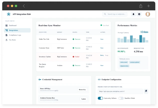The height and width of the screenshot is (108, 158).
Task: Copy the production environment URL
Action: 146,91
